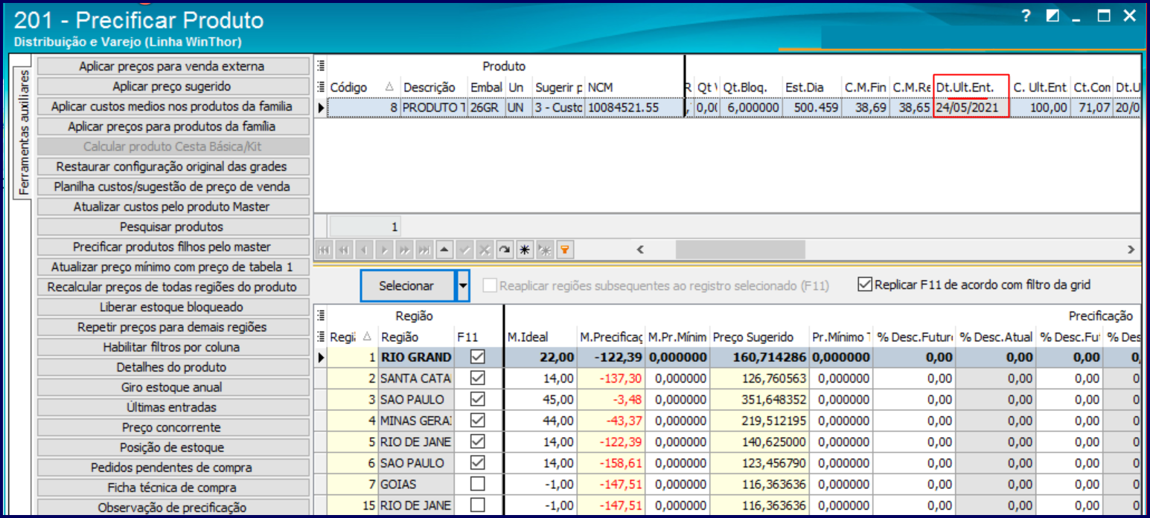Uncheck F11 for RIO GRAND row

[478, 357]
